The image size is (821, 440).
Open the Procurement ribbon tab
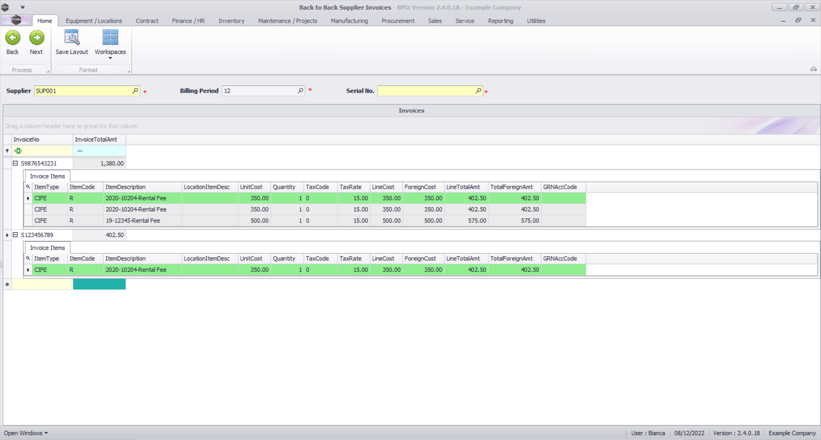pyautogui.click(x=398, y=21)
